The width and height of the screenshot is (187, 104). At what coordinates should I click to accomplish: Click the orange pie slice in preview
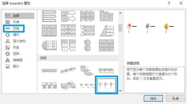tap(129, 25)
